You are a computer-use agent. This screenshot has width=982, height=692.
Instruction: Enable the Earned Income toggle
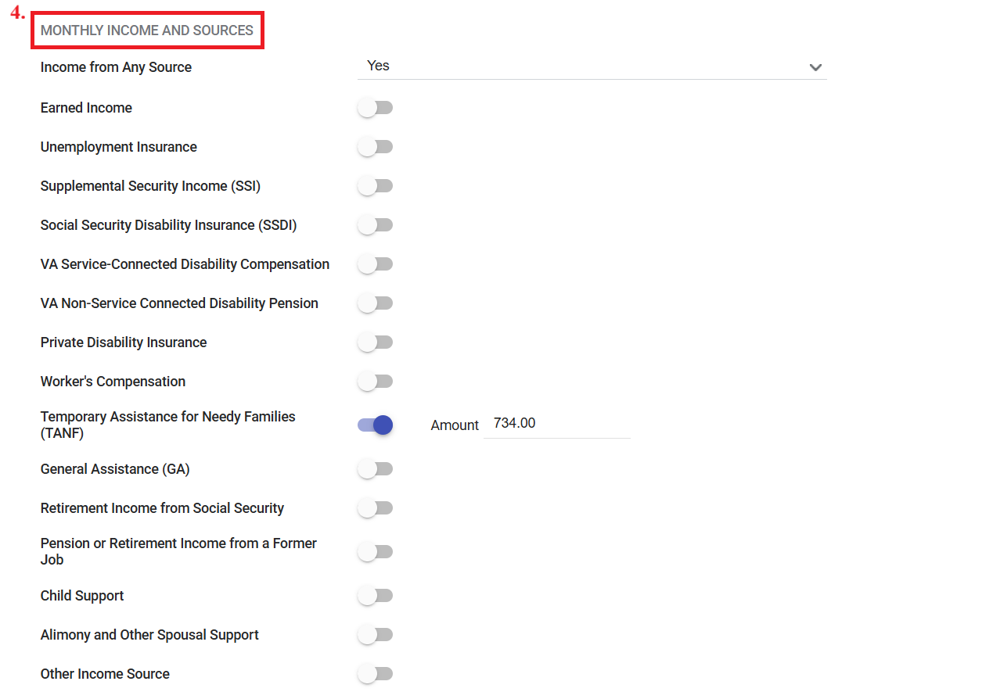coord(375,108)
